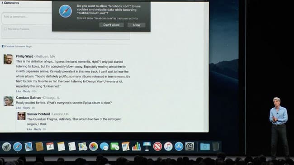Click Allow in the cookie dialog

click(x=137, y=25)
